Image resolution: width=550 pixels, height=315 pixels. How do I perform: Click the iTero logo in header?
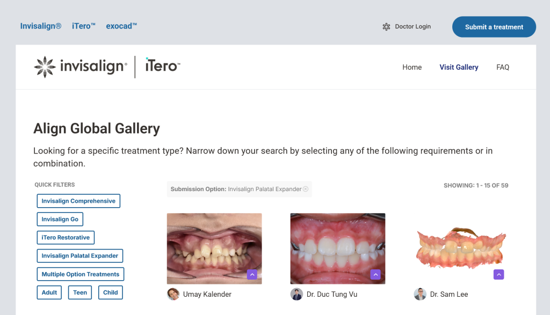coord(162,67)
